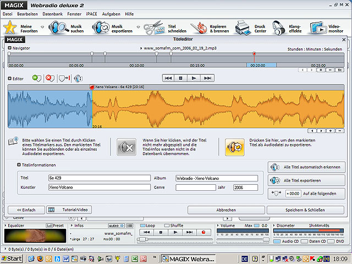Click the Preset equalizer icon
The image size is (352, 264).
pos(49,226)
